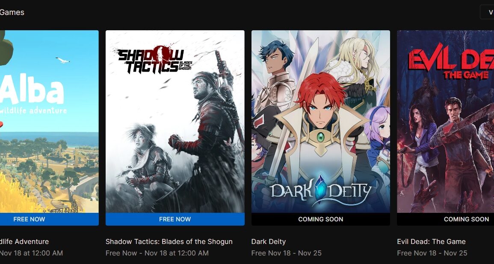Click FREE NOW banner under Alba

(x=49, y=219)
